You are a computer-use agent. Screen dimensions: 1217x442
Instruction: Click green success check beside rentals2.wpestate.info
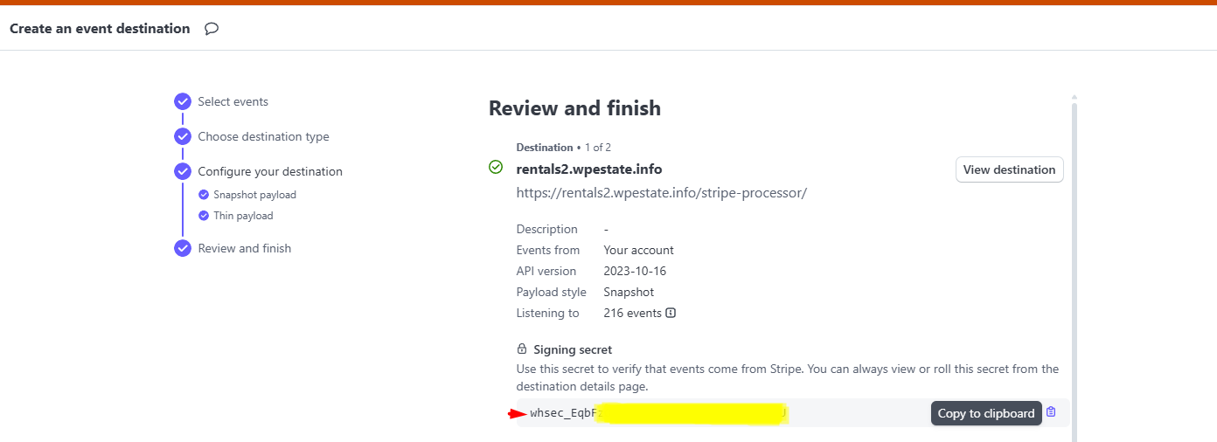tap(496, 167)
